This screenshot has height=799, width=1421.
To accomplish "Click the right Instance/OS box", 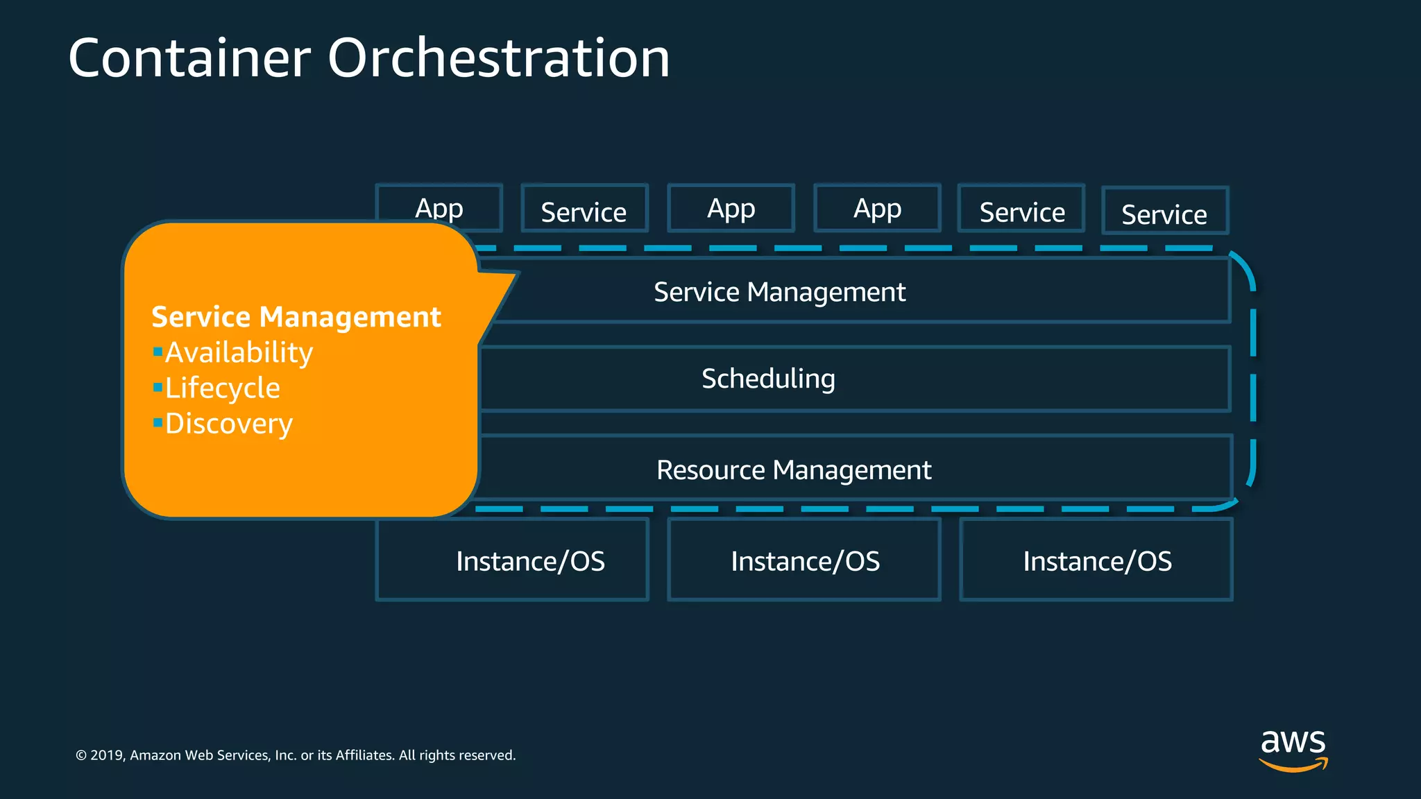I will tap(1097, 560).
